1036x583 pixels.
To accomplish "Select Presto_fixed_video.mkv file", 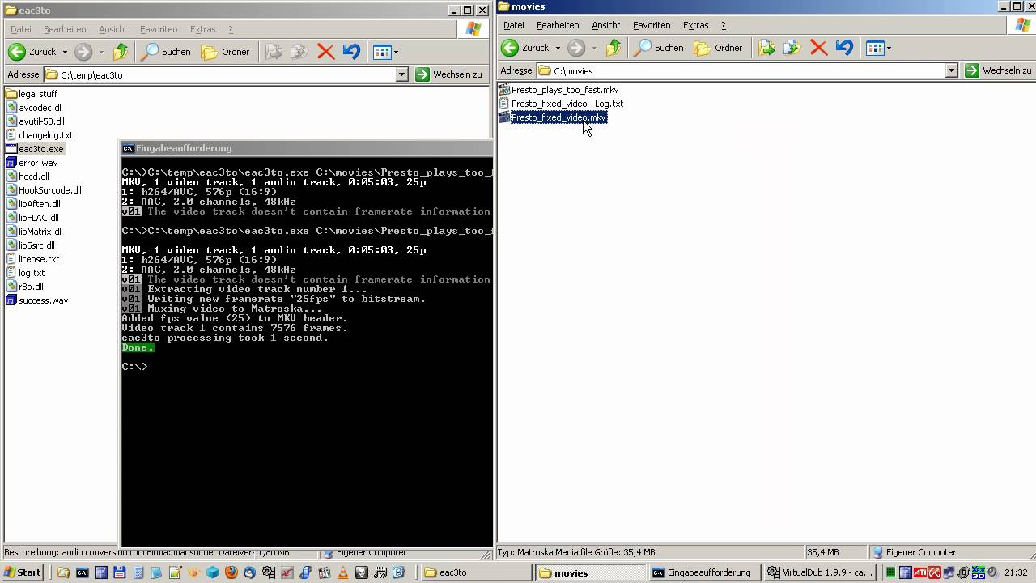I will coord(553,117).
